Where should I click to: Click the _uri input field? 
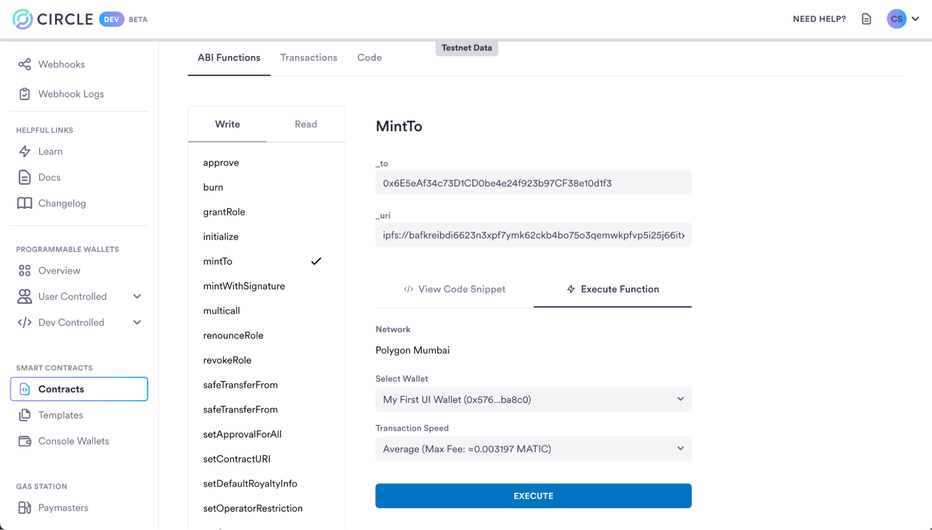[533, 235]
